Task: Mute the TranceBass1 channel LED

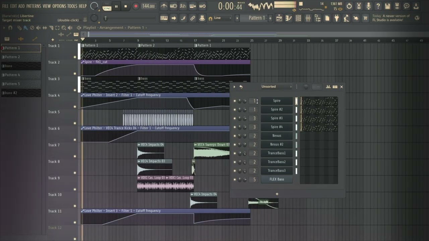Action: pos(235,153)
